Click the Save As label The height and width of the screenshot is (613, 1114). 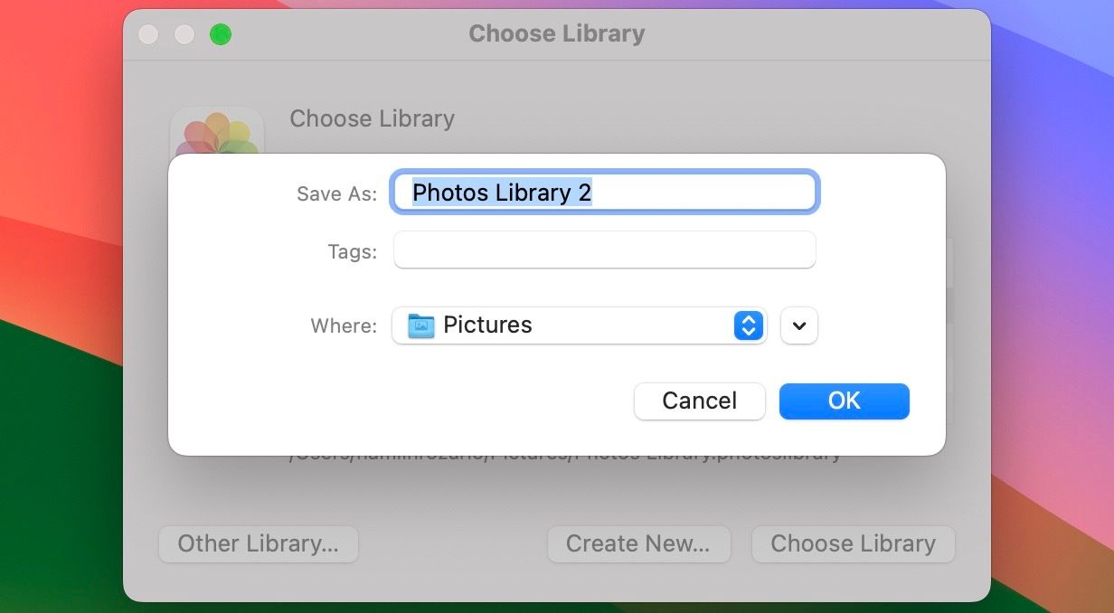(x=335, y=193)
